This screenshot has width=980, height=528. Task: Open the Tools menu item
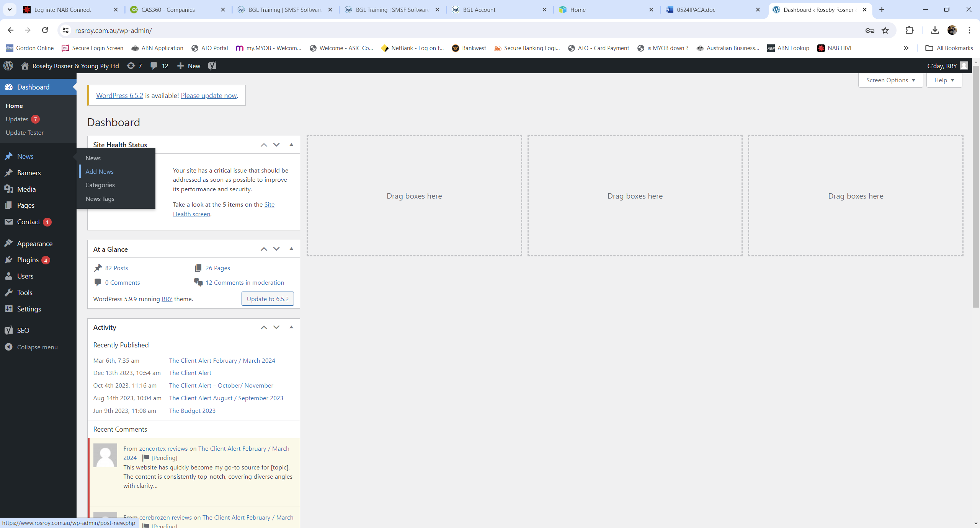pyautogui.click(x=24, y=293)
